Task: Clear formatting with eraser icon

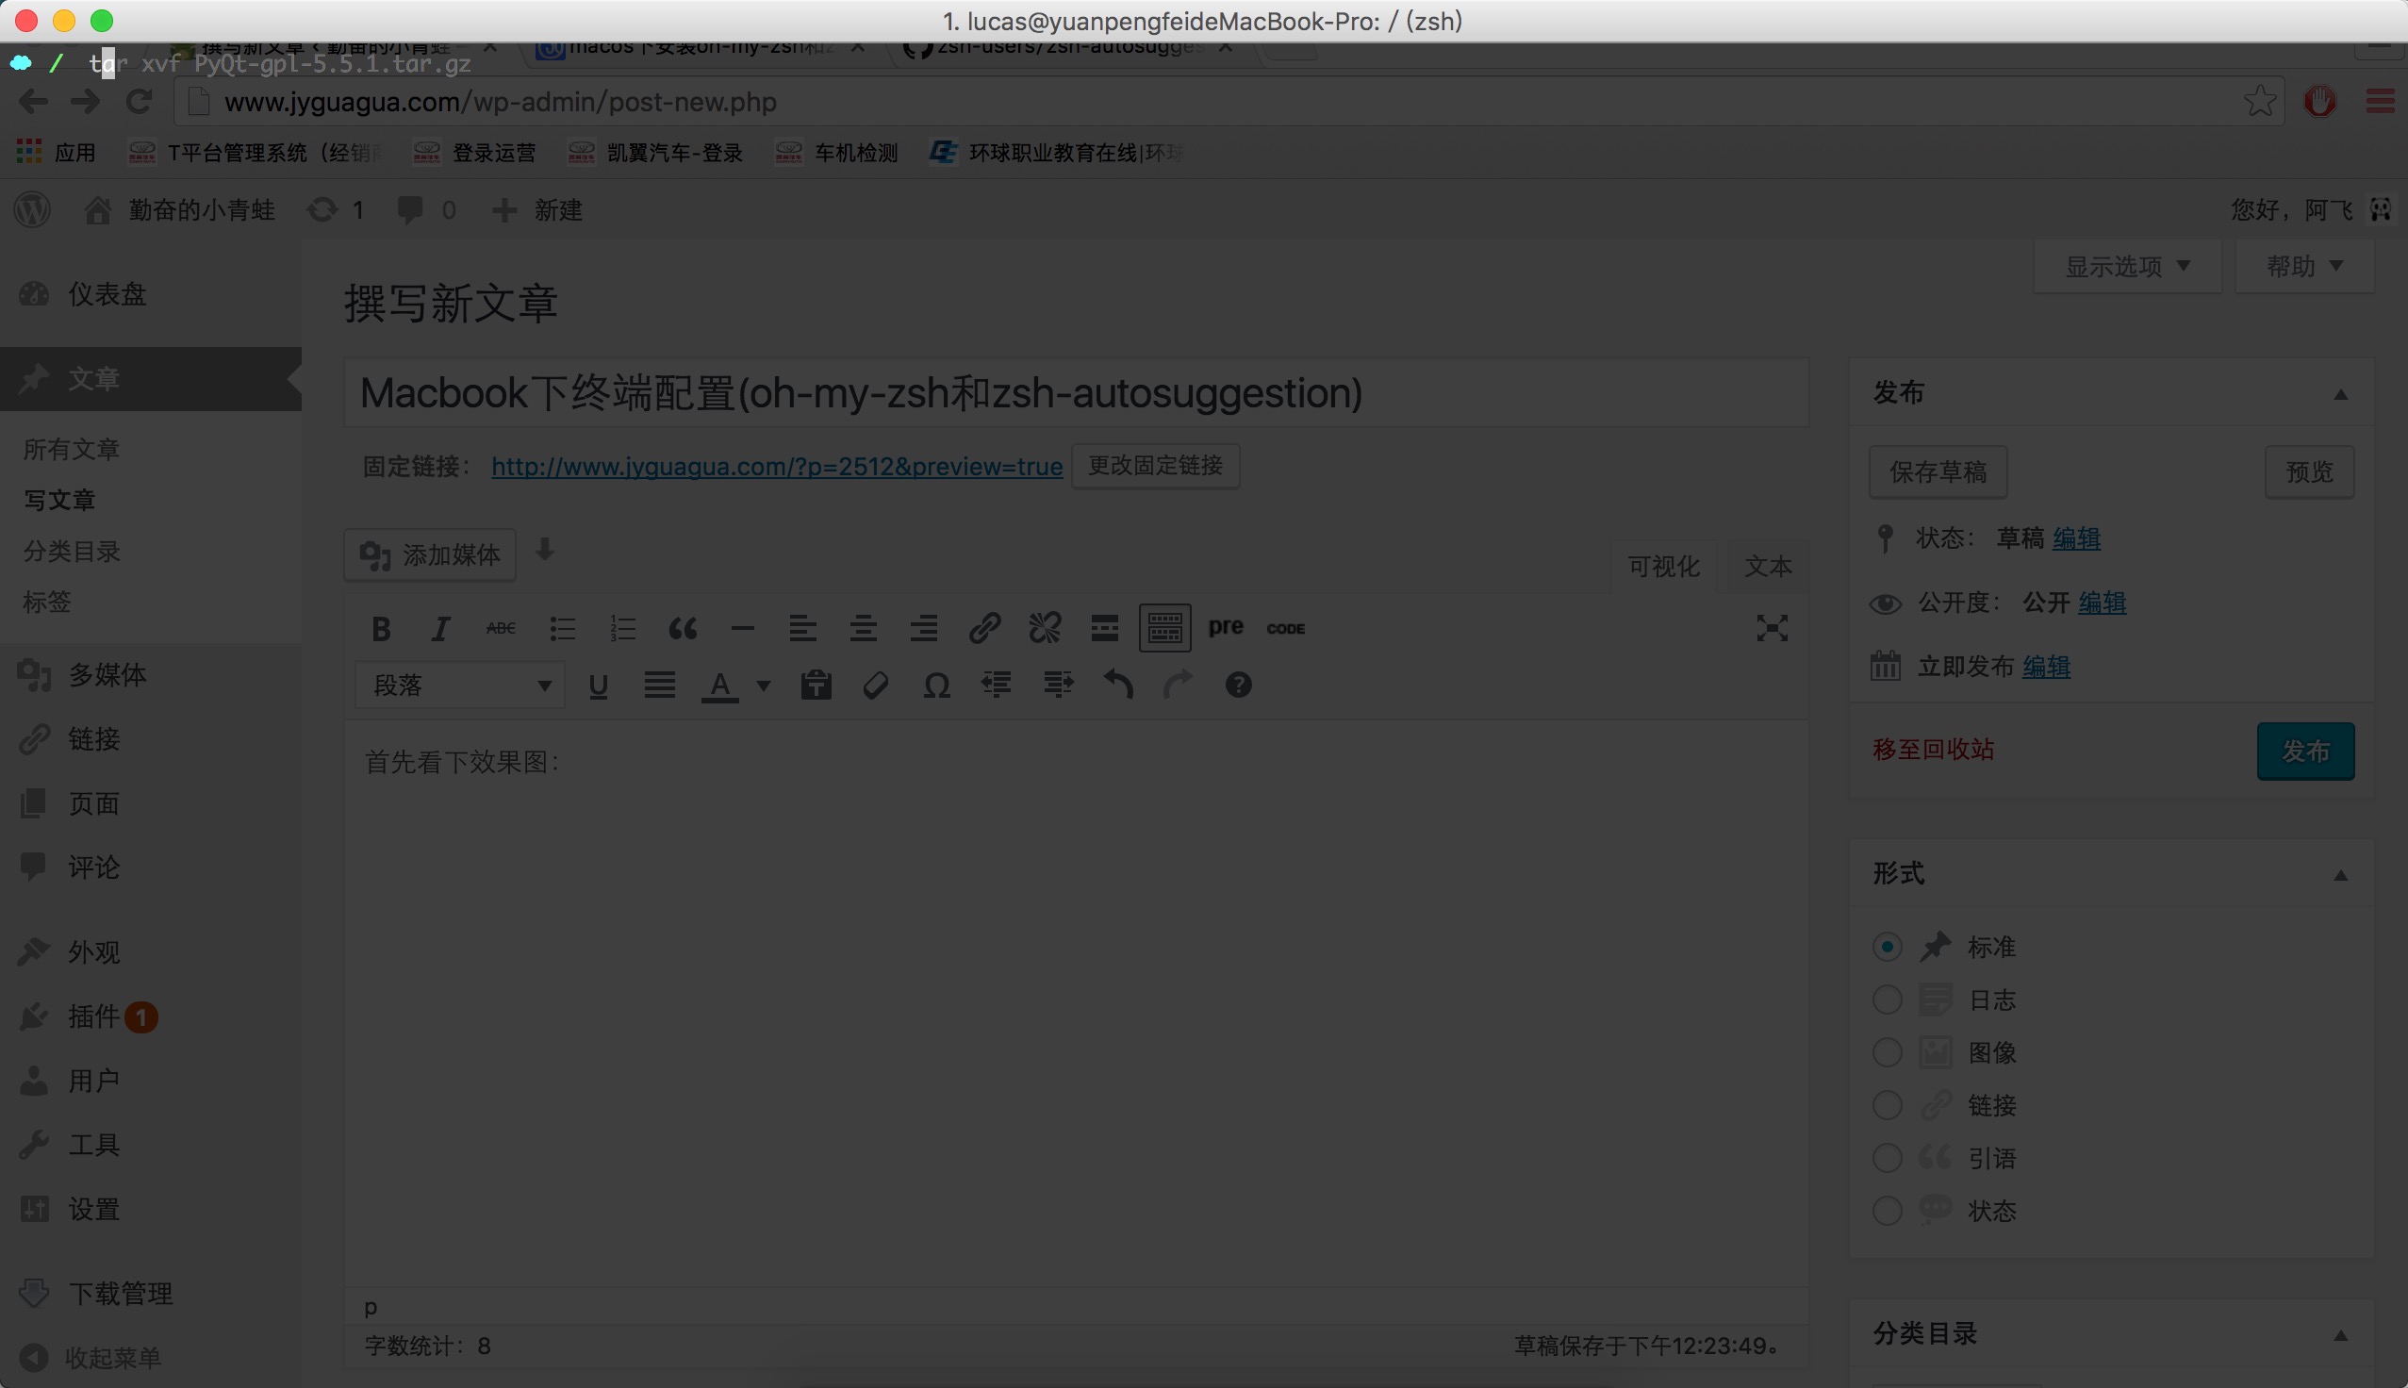Action: [876, 686]
